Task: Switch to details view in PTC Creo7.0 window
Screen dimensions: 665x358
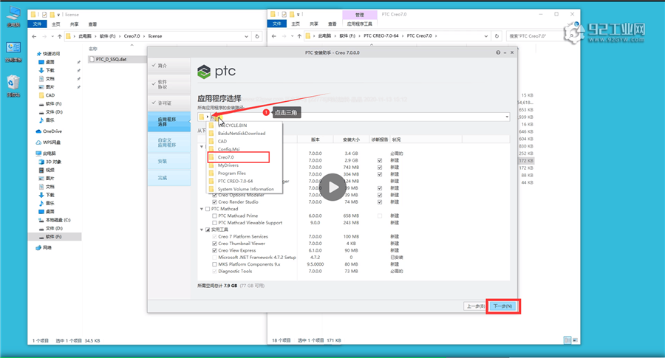Action: 567,340
